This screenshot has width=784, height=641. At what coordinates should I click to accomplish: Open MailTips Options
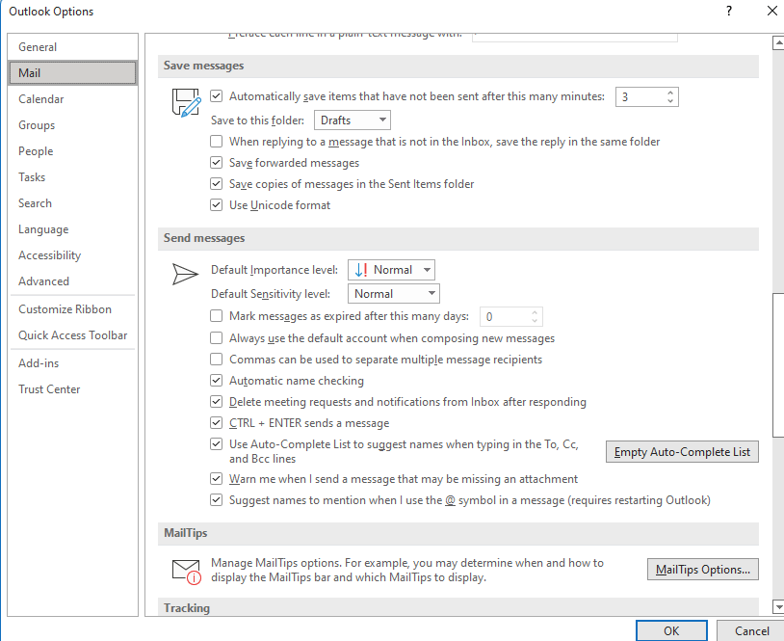(702, 569)
